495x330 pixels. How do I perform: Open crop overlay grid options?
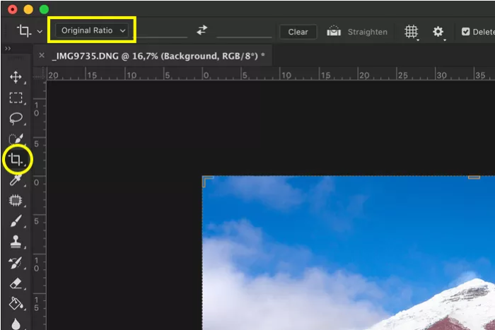pyautogui.click(x=411, y=32)
